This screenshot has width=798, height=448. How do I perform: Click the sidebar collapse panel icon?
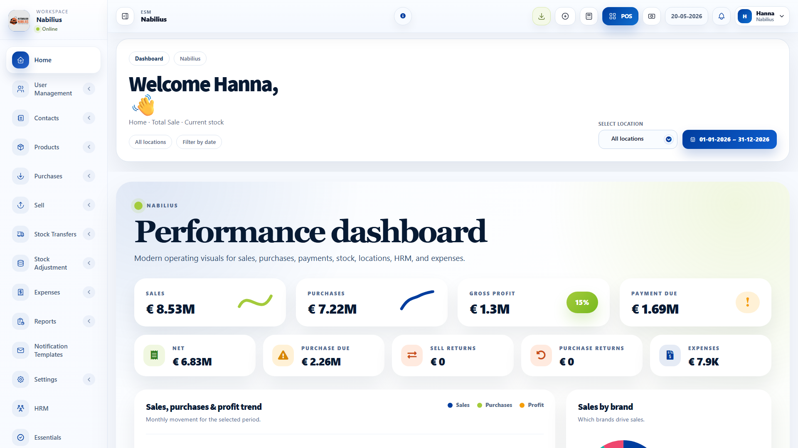(125, 16)
